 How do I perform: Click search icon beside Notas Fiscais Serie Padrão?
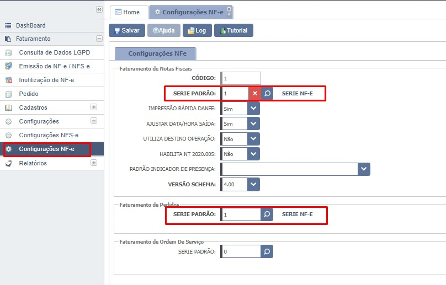[x=267, y=94]
